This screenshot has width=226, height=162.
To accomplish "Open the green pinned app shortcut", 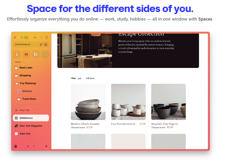I will pyautogui.click(x=45, y=54).
